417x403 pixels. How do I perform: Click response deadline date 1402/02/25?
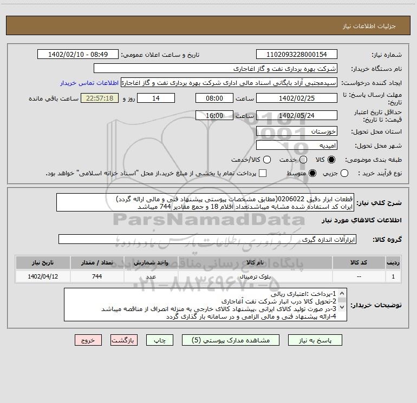point(297,98)
